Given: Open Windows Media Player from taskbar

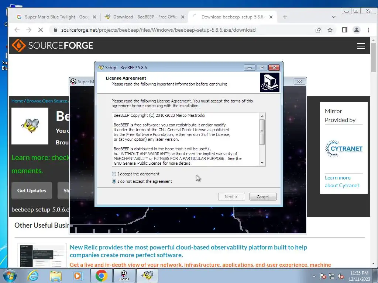Looking at the screenshot, I should 78,276.
